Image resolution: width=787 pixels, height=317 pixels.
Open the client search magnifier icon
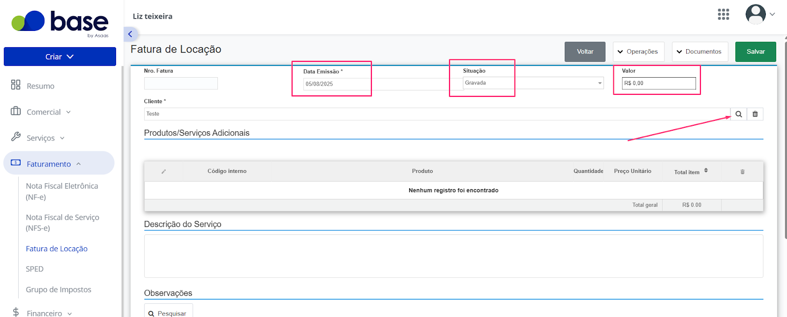coord(738,114)
